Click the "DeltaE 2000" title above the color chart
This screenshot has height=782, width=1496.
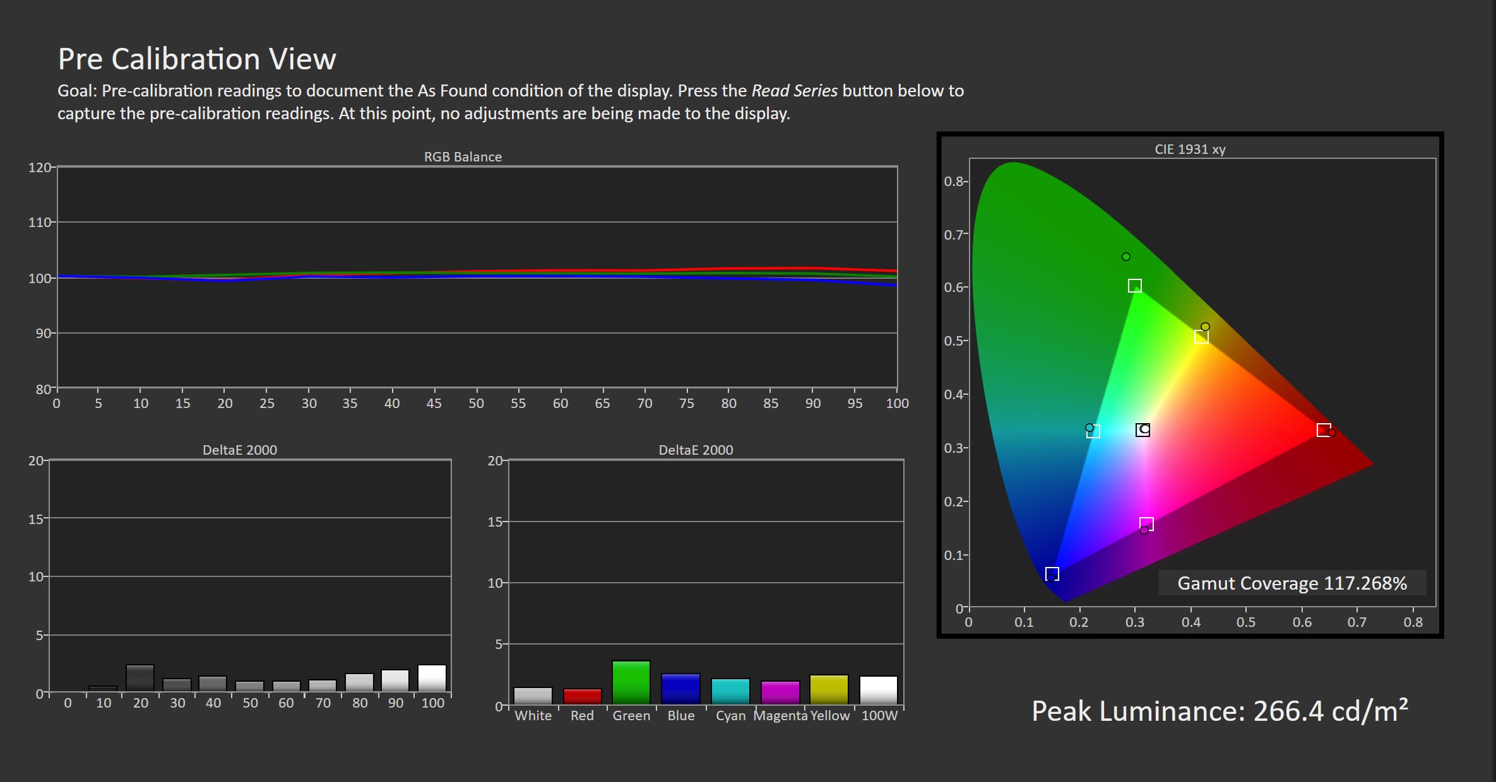[x=696, y=450]
